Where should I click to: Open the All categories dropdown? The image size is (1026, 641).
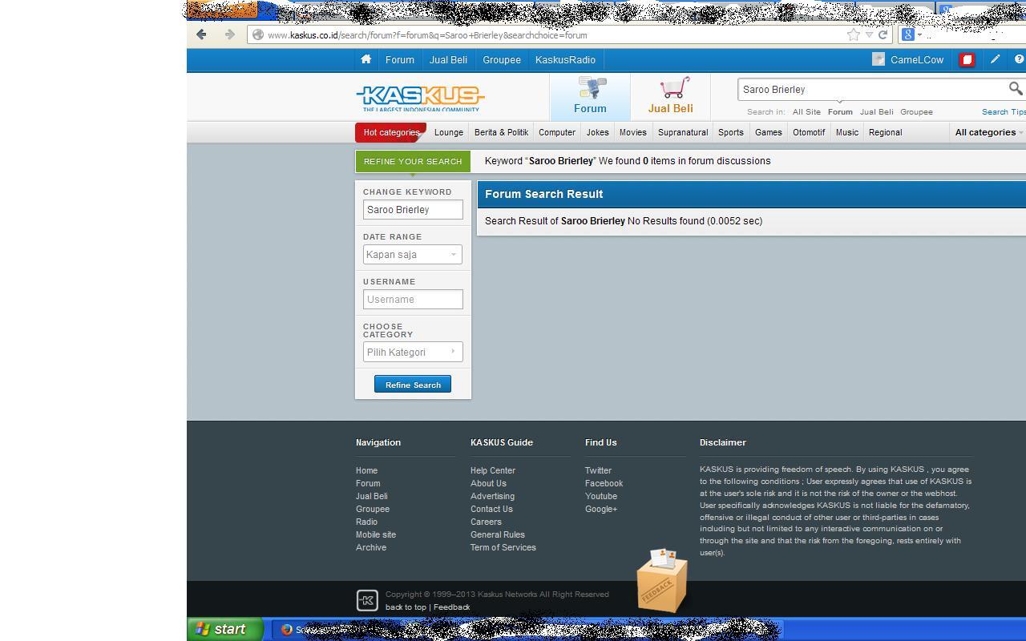coord(989,132)
